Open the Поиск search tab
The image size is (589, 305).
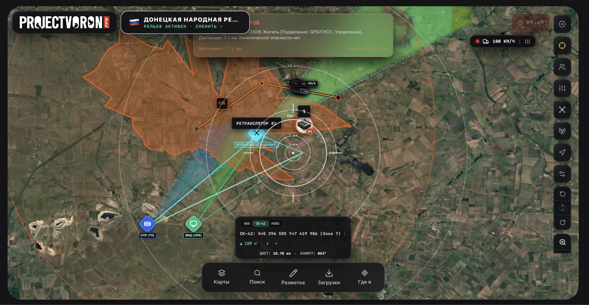[x=257, y=277]
